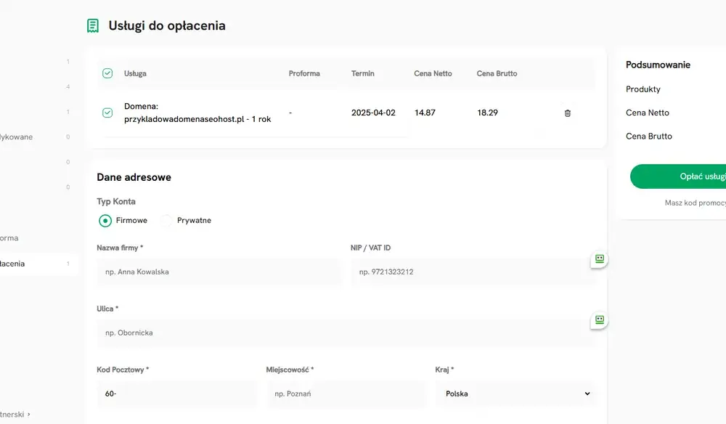
Task: Open the sidebar item ending in 'lykowane'
Action: [x=16, y=137]
